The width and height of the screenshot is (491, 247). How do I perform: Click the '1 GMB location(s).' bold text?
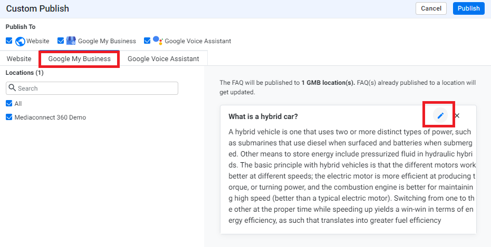pyautogui.click(x=328, y=83)
